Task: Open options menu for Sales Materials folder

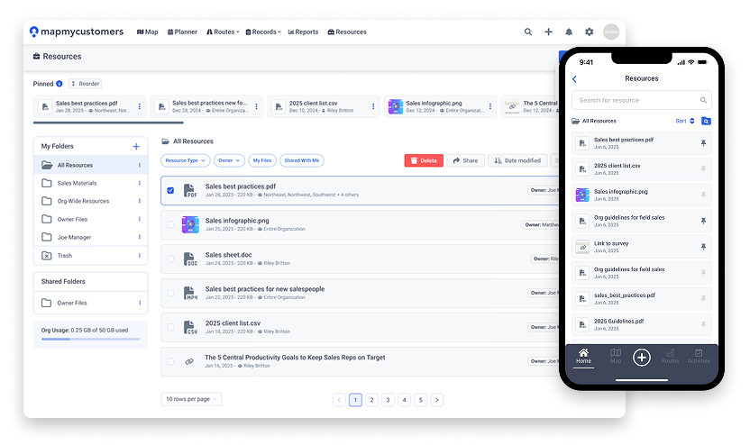Action: [x=139, y=183]
